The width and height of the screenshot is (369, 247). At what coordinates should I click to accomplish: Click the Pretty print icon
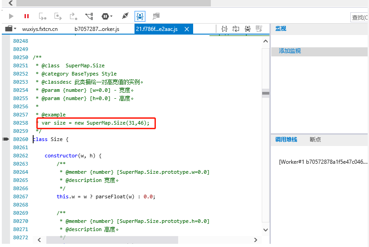pyautogui.click(x=224, y=29)
